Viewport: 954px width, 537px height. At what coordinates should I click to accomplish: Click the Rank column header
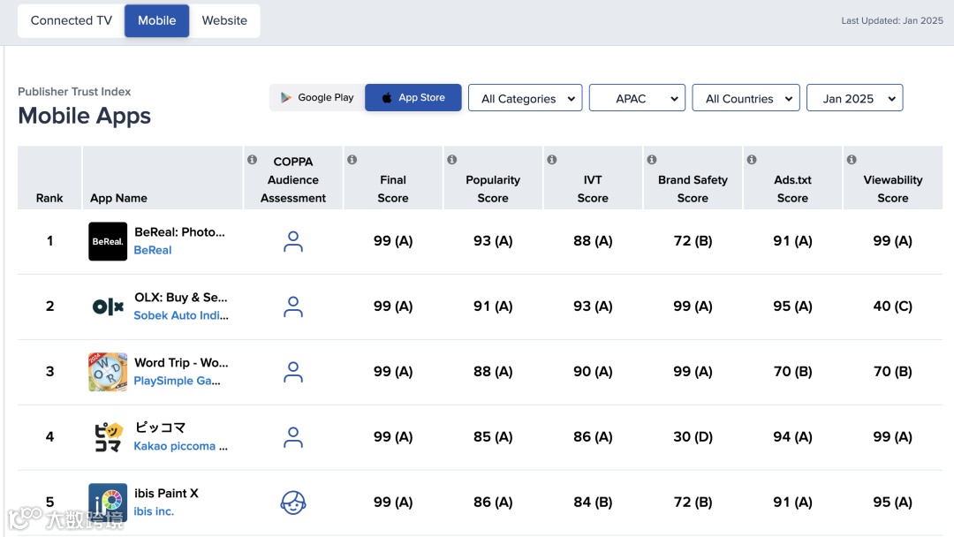[x=49, y=198]
